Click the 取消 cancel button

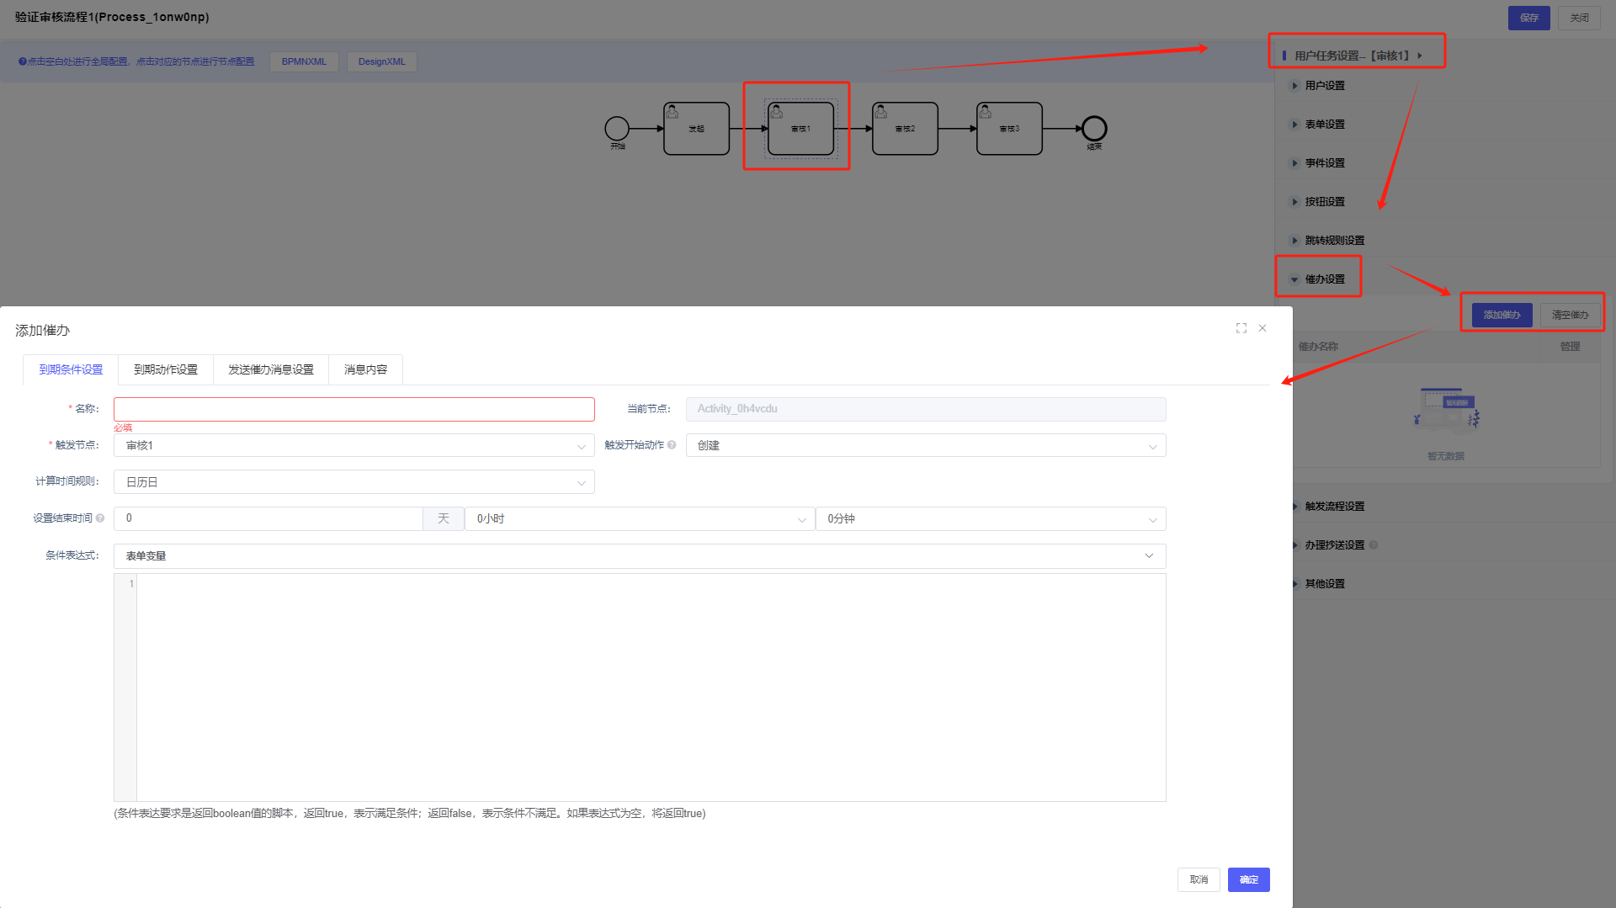pyautogui.click(x=1199, y=879)
